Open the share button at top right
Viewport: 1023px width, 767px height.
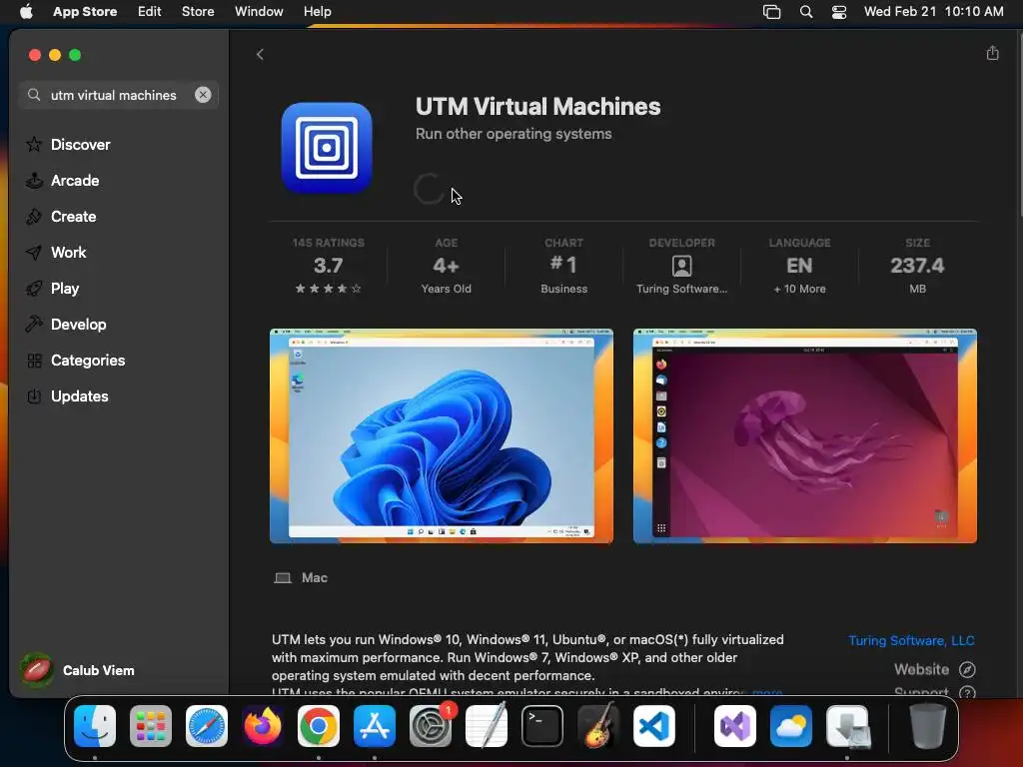point(992,53)
